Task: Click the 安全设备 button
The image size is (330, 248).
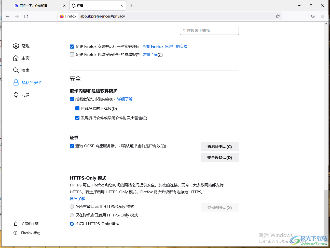Action: [220, 158]
